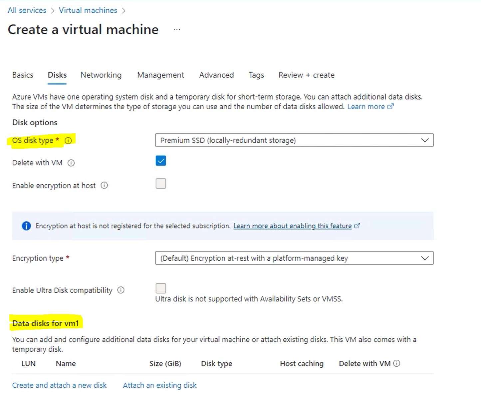The height and width of the screenshot is (407, 481).
Task: Open the Review + create tab
Action: tap(306, 75)
